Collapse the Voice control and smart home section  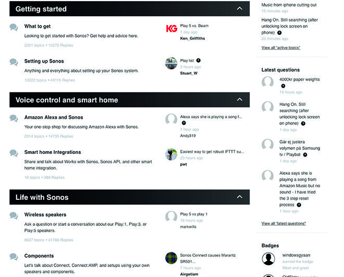240,100
